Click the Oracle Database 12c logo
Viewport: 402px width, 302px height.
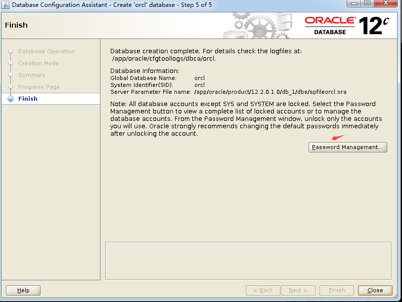[x=347, y=26]
